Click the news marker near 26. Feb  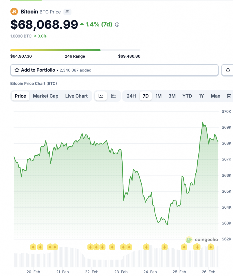211,247
